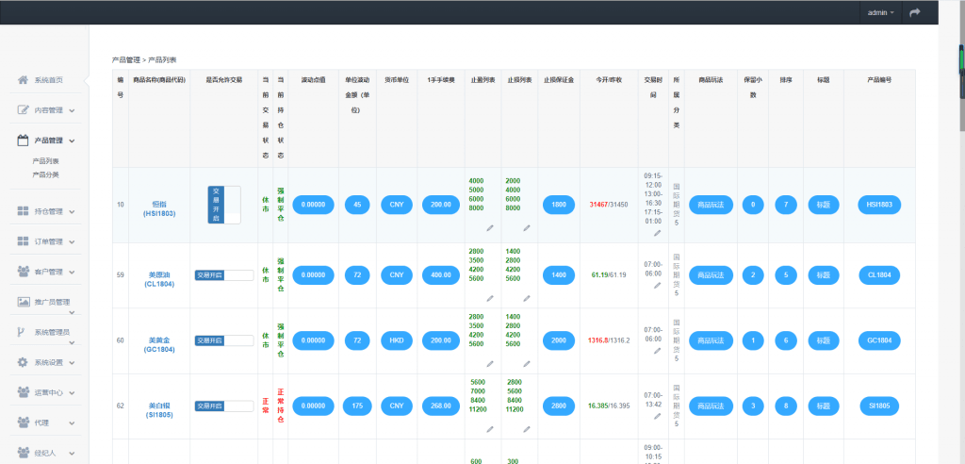Viewport: 965px width, 464px height.
Task: Edit 美白银 交易时间 with pencil icon
Action: pyautogui.click(x=657, y=417)
